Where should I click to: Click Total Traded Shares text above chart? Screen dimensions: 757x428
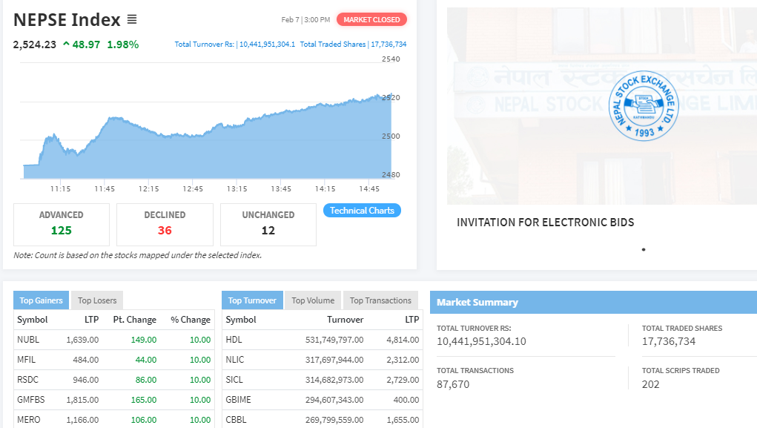point(353,44)
